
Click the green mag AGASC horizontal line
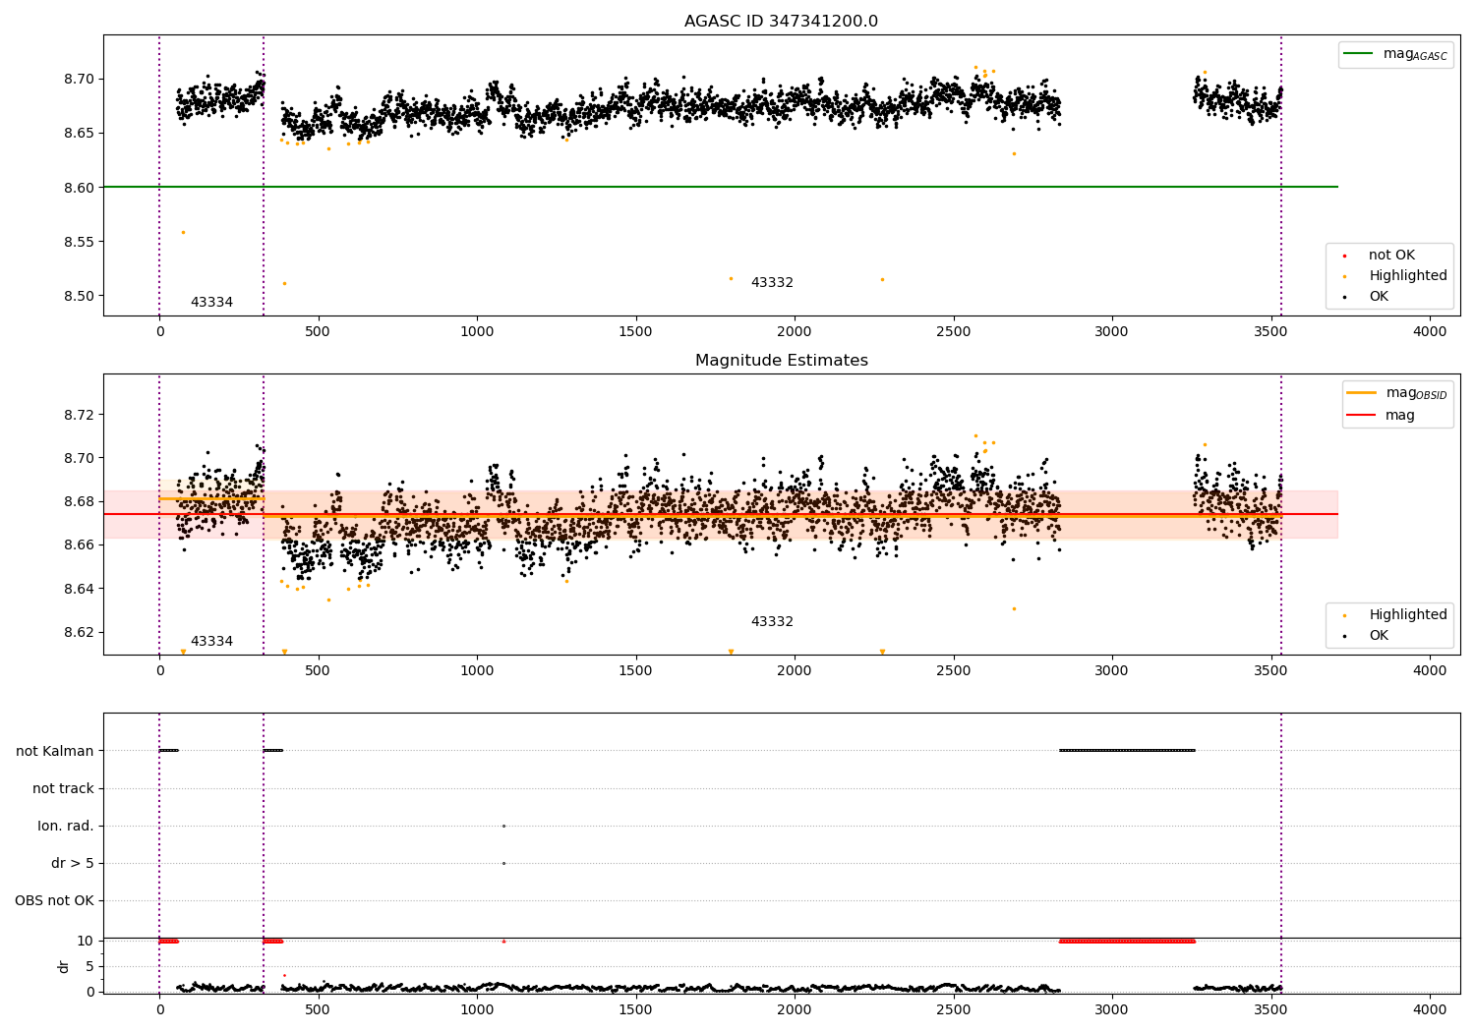pos(720,187)
